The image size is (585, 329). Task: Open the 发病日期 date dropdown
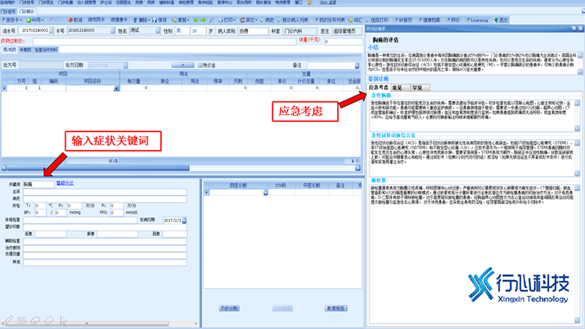coord(184,221)
